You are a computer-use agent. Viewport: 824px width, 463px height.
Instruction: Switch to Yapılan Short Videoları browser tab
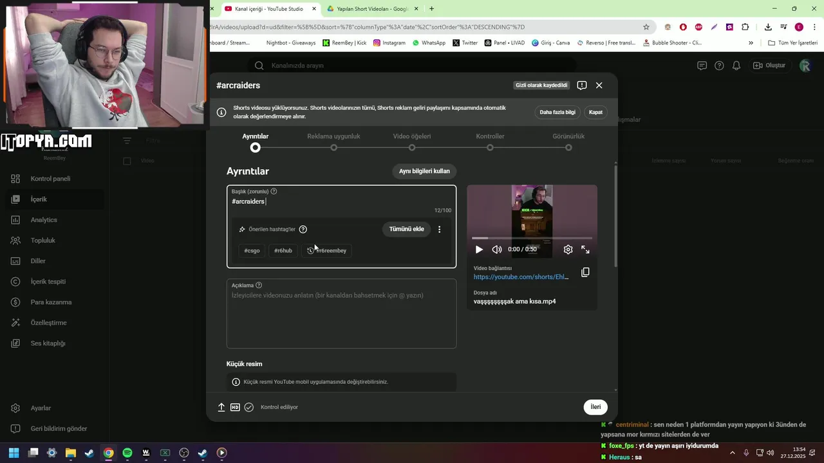[x=372, y=9]
